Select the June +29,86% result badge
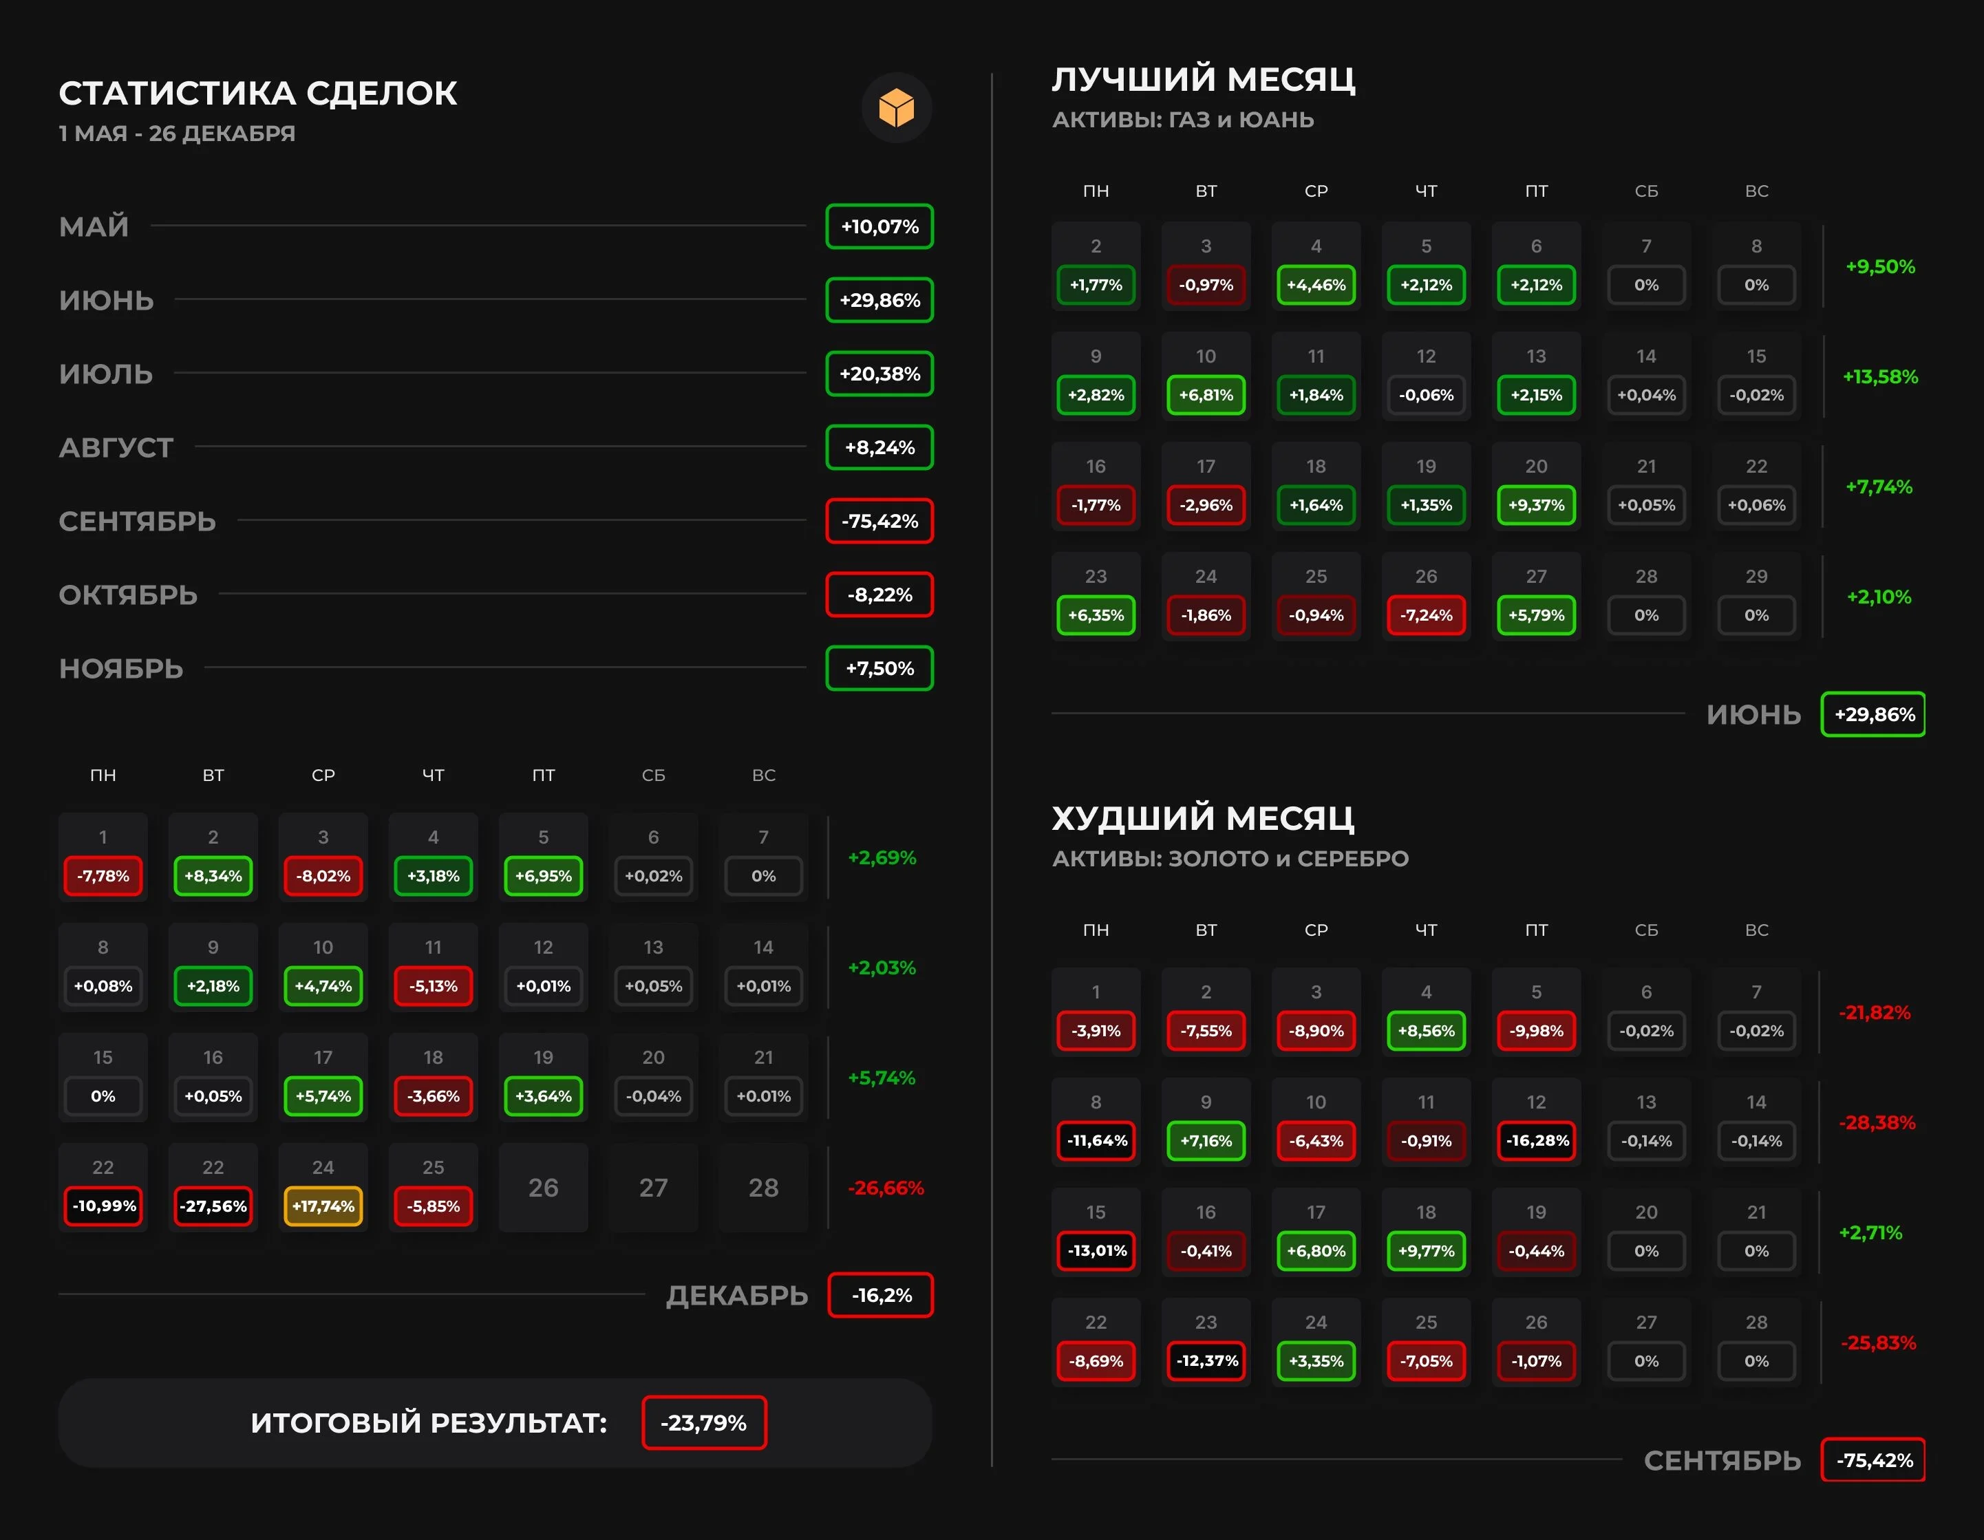The width and height of the screenshot is (1984, 1540). [879, 300]
